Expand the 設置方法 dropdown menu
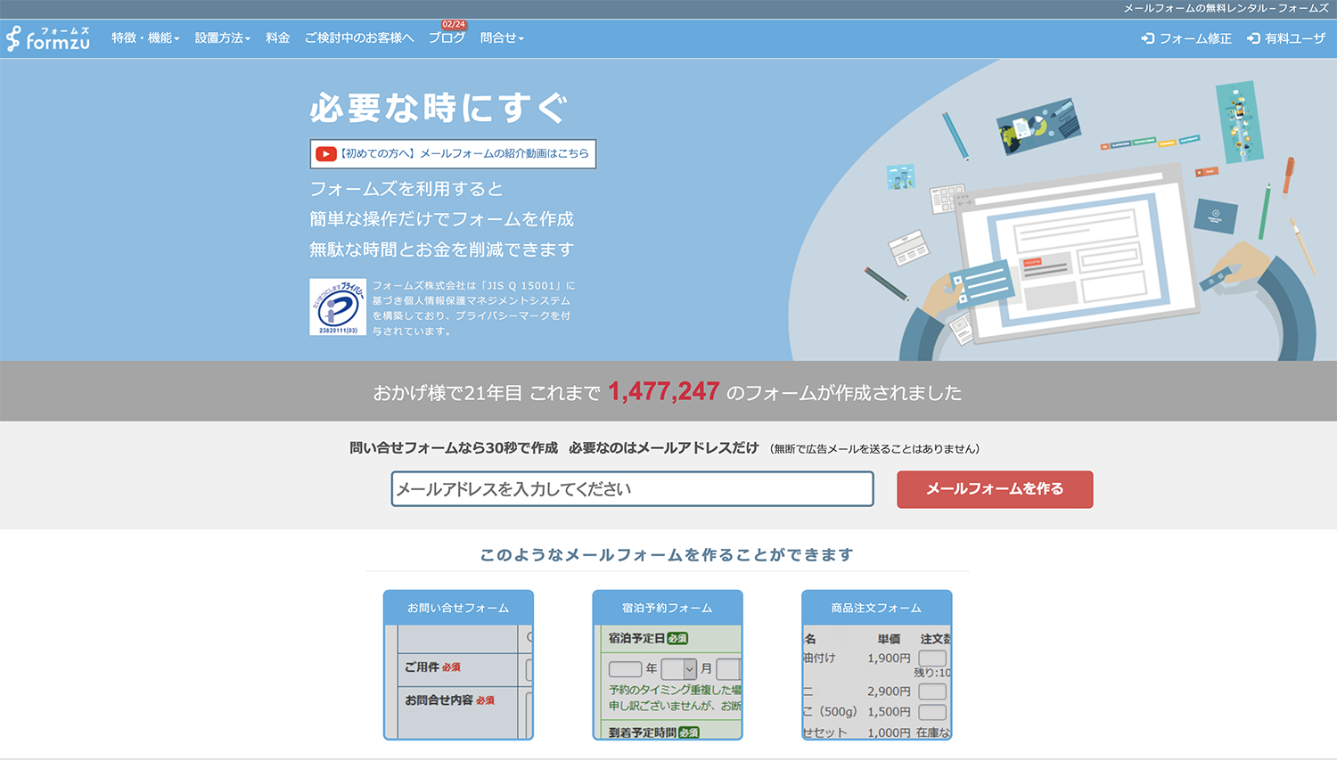1337x761 pixels. [223, 38]
